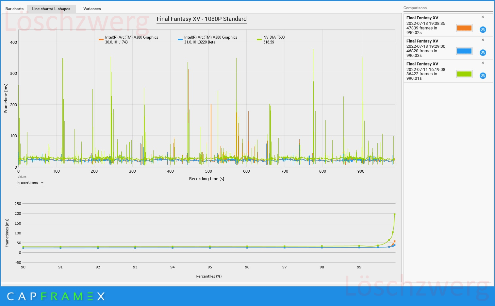Click the text 36422 frames in 990.01s
Viewport: 495px width, 306px height.
(x=421, y=76)
